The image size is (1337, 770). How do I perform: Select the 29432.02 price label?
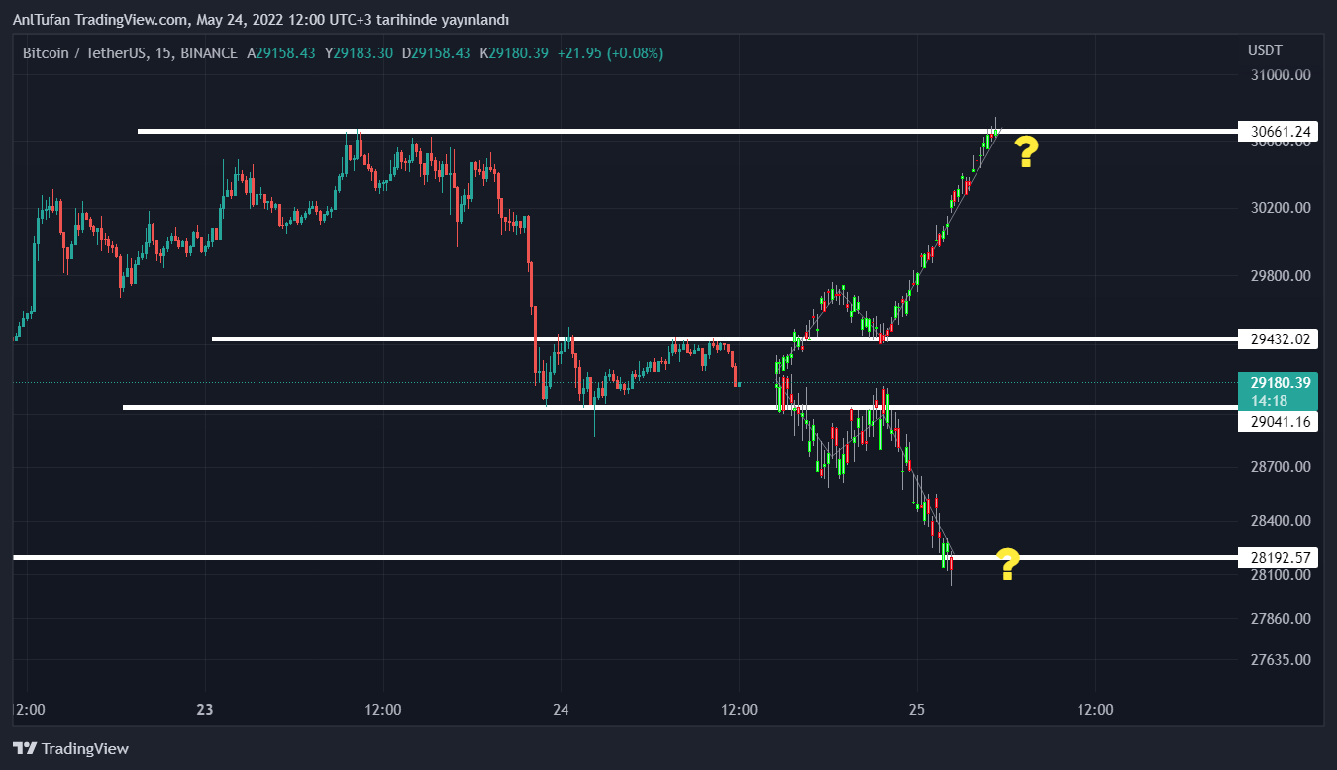[1278, 339]
